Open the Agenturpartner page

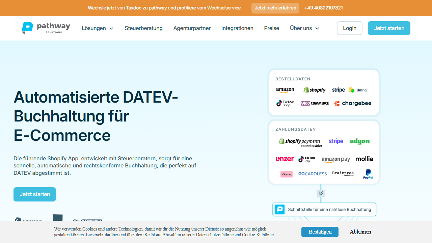pyautogui.click(x=192, y=28)
